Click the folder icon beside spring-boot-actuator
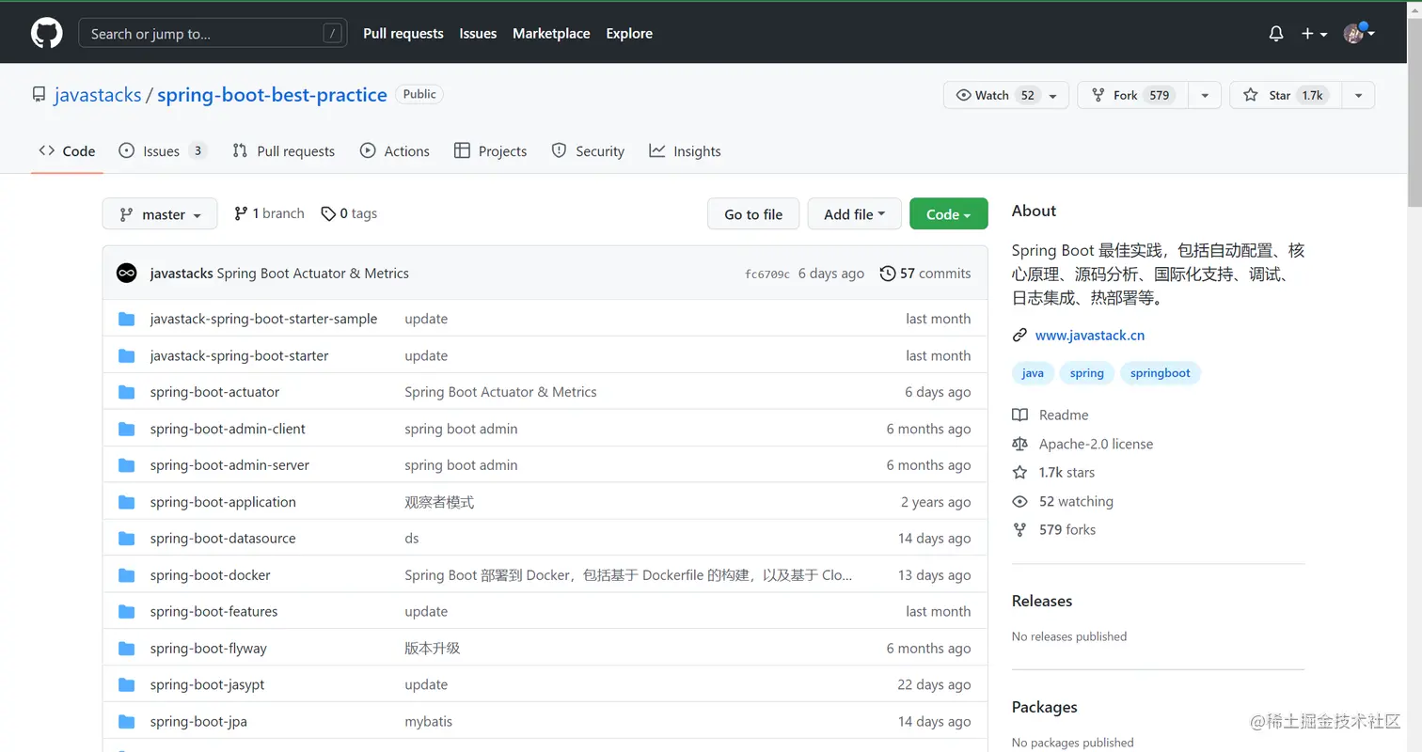The image size is (1422, 752). pos(127,392)
